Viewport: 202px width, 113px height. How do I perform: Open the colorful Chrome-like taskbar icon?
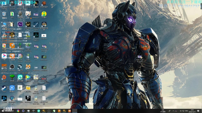(x=18, y=111)
